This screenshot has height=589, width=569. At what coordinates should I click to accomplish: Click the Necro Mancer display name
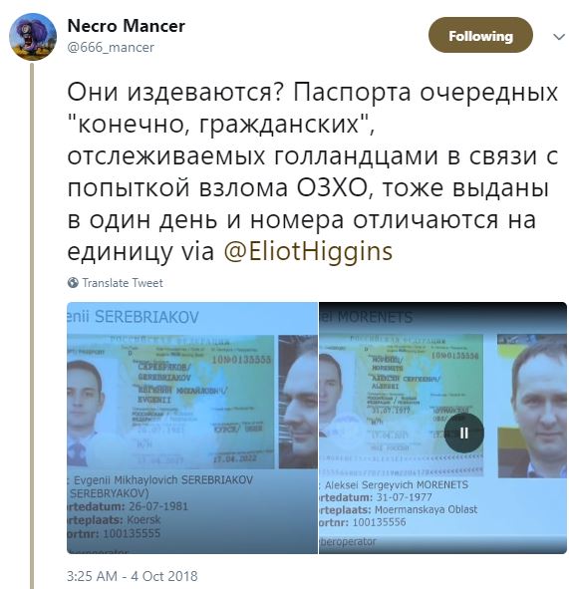(x=126, y=26)
